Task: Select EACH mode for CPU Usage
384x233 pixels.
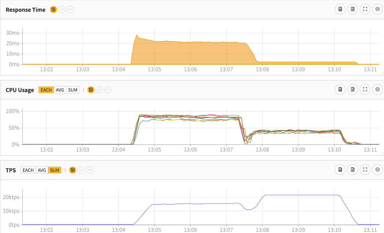Action: pos(46,90)
